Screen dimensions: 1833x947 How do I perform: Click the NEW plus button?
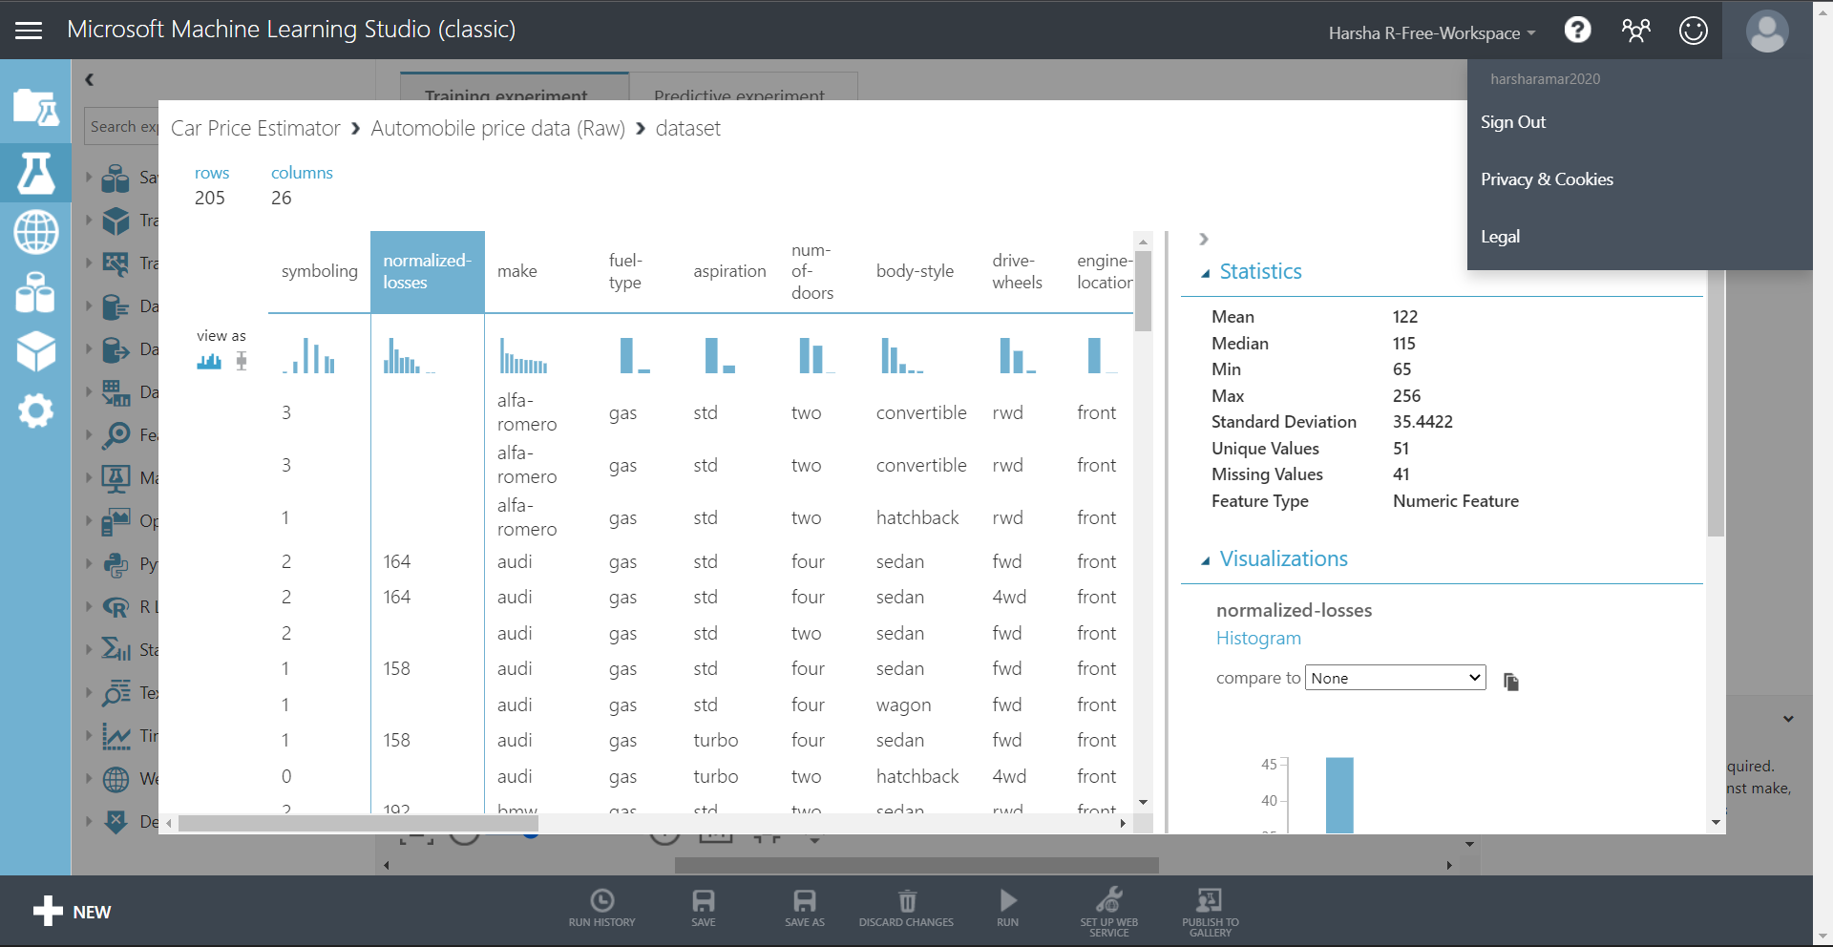pyautogui.click(x=73, y=912)
